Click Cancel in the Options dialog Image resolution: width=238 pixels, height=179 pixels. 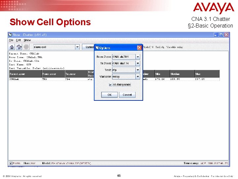(x=127, y=95)
